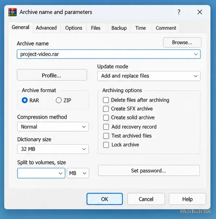Expand the Dictionary size 32 MB dropdown
Image resolution: width=216 pixels, height=219 pixels.
pos(53,149)
